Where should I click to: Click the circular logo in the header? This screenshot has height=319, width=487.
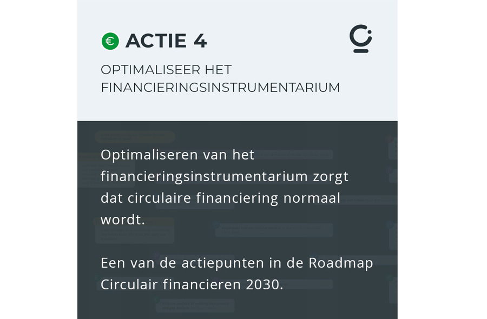click(x=360, y=39)
